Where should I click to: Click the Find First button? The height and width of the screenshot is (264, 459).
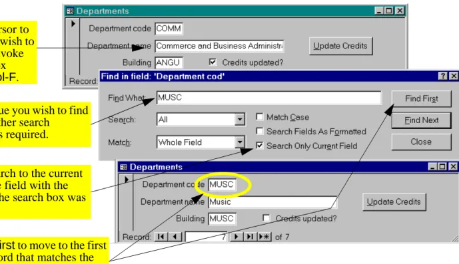[421, 98]
